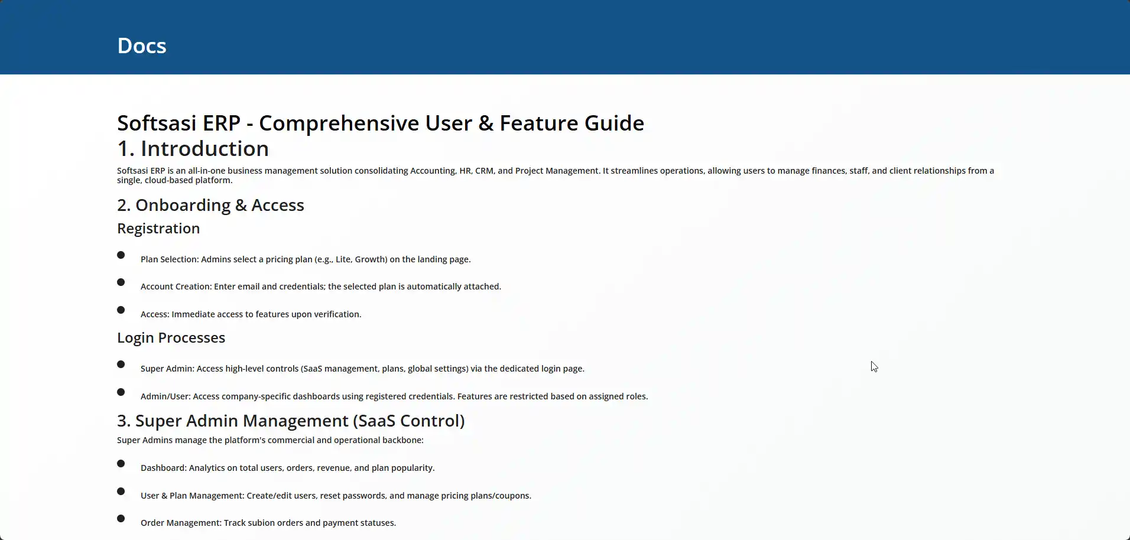Click the 'Plan Selection' bullet text
This screenshot has height=540, width=1130.
(x=306, y=259)
